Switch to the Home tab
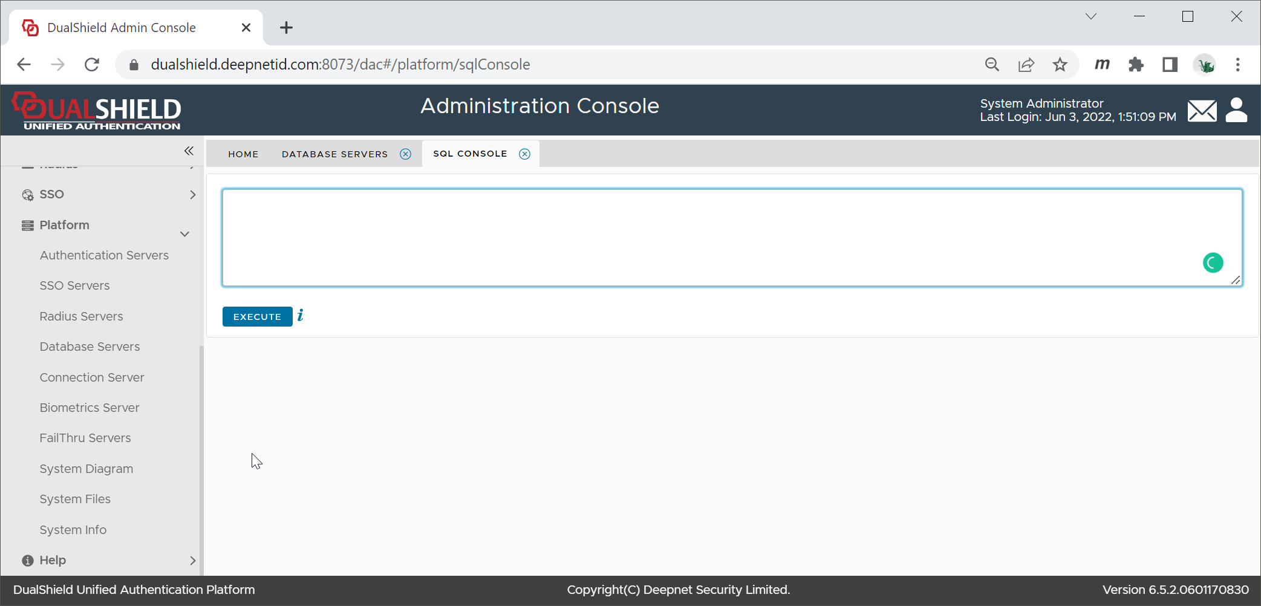 [243, 154]
